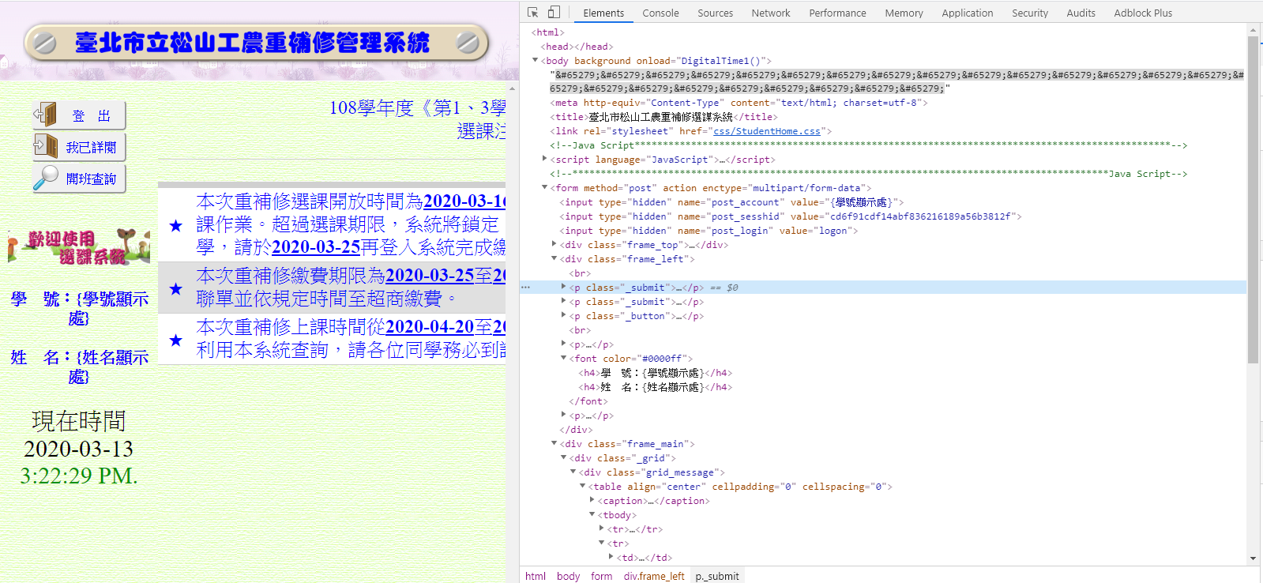This screenshot has height=583, width=1263.
Task: Collapse the div frame_main node
Action: pos(554,443)
